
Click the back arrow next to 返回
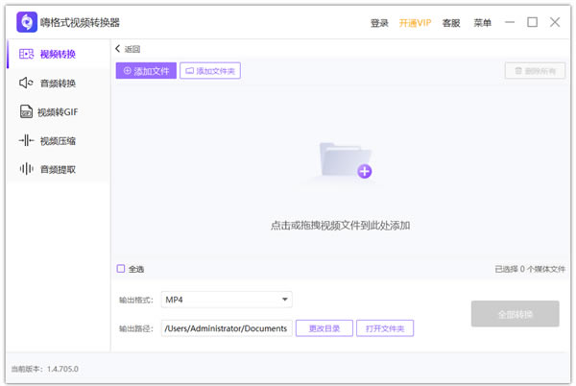(x=118, y=49)
